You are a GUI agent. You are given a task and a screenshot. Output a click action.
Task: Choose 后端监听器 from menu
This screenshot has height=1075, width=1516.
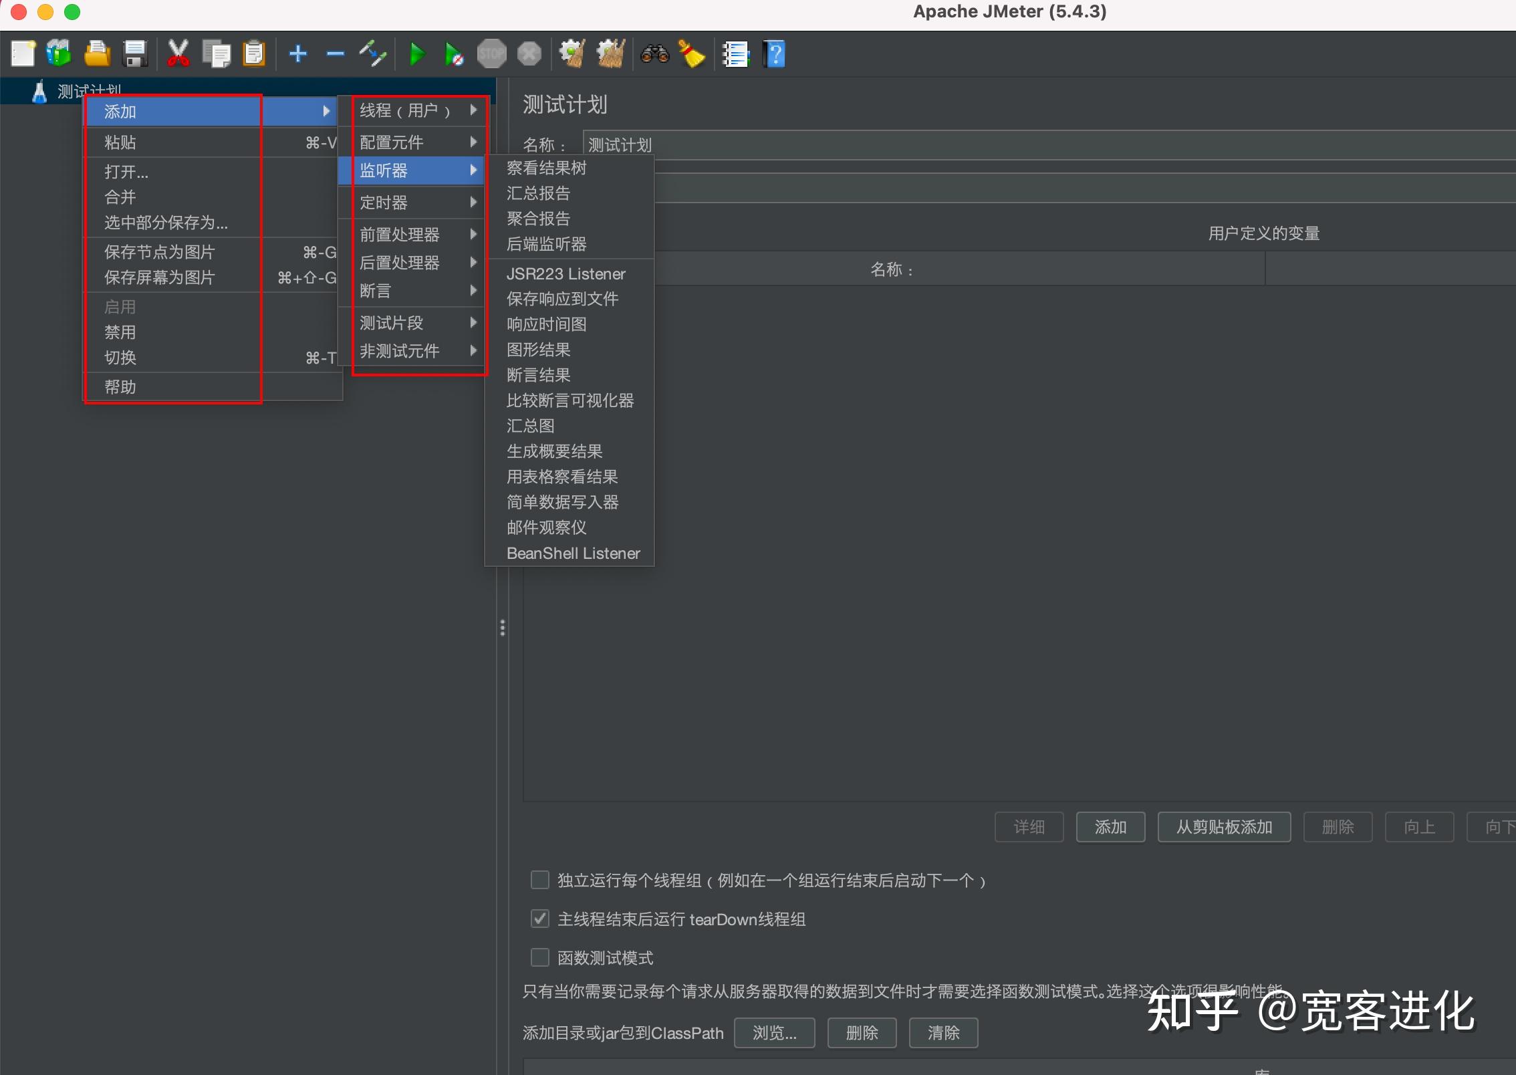[x=570, y=244]
